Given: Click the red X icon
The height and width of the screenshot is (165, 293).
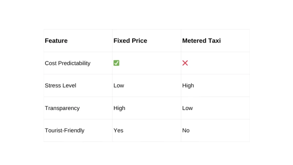Looking at the screenshot, I should coord(185,63).
